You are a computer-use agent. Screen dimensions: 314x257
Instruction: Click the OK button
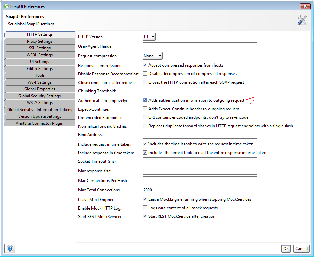(x=286, y=248)
